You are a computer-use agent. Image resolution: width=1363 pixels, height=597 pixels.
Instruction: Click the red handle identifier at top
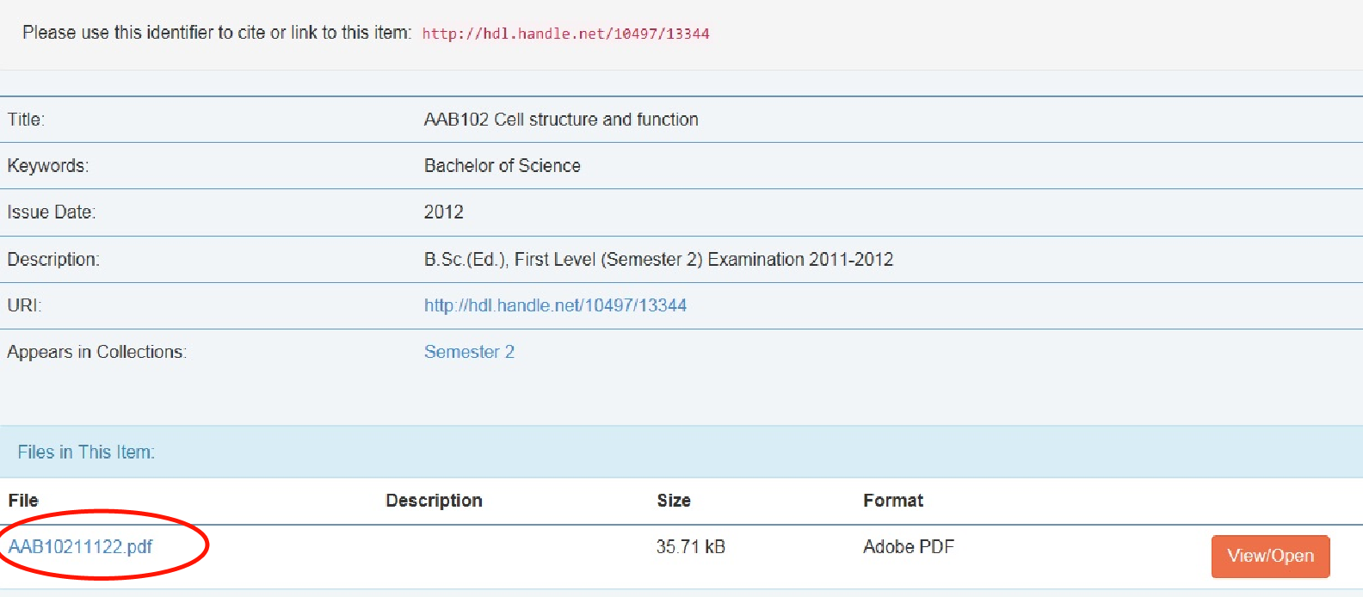565,34
